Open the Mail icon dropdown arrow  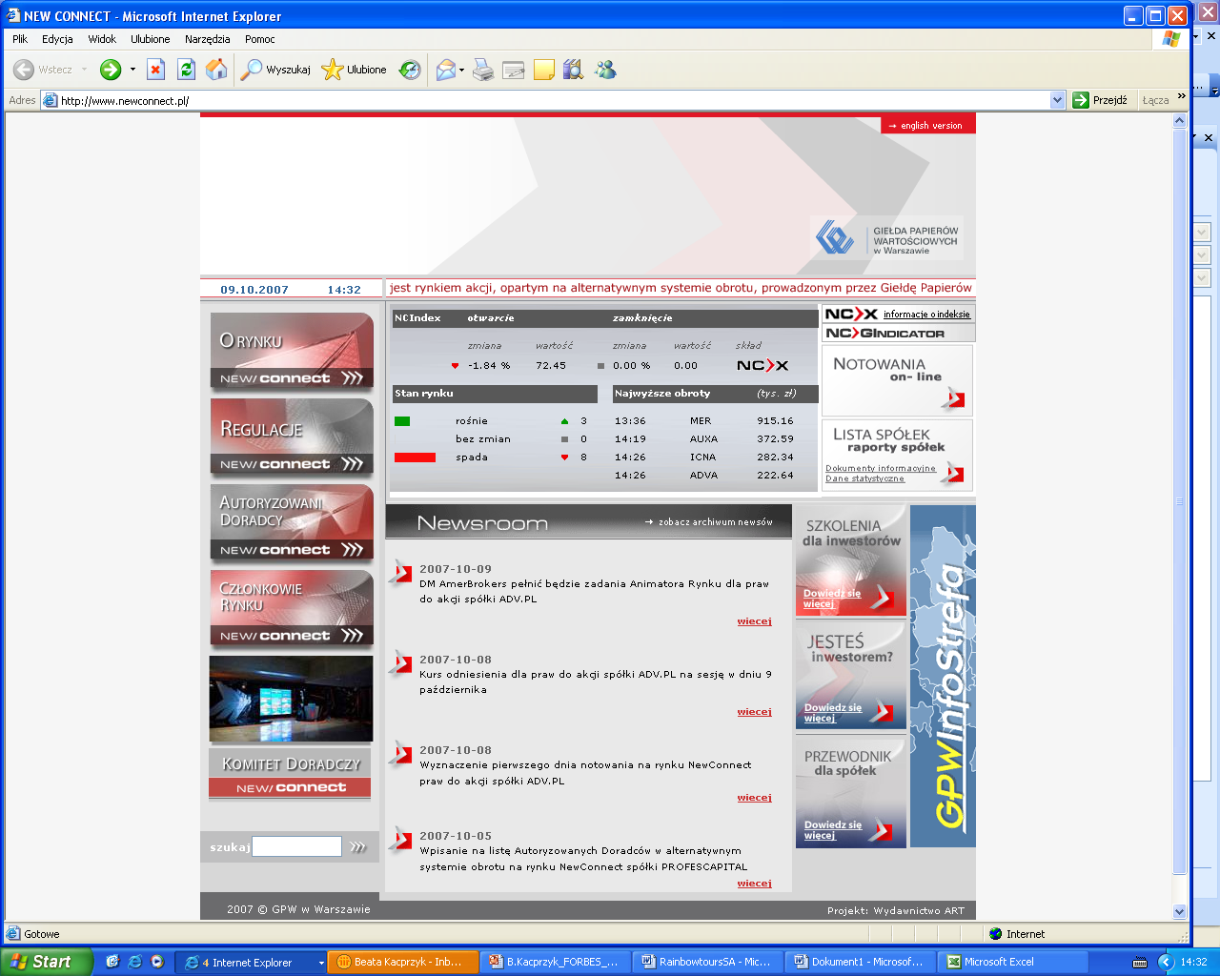pyautogui.click(x=462, y=70)
